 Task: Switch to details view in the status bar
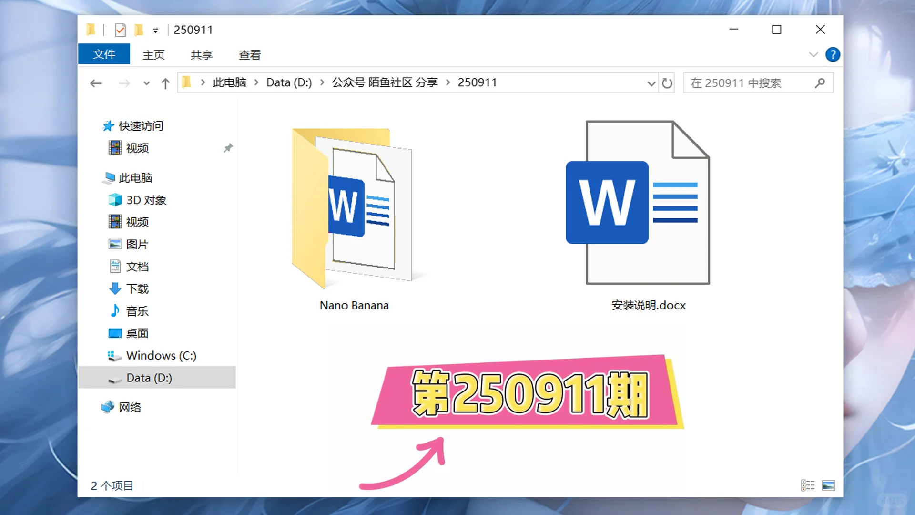(x=809, y=485)
